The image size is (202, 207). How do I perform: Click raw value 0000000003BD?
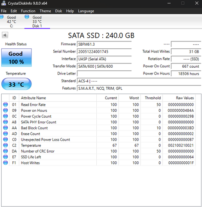[181, 128]
